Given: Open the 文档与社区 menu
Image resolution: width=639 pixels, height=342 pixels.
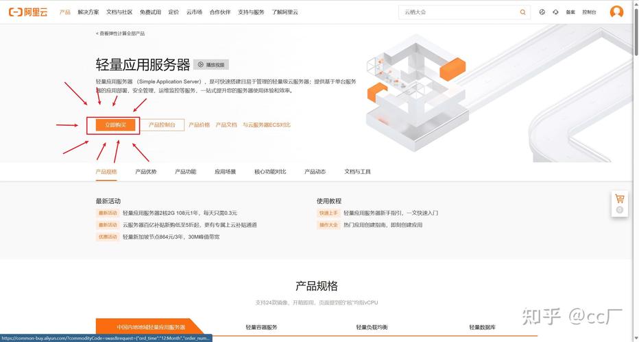Looking at the screenshot, I should pos(119,12).
